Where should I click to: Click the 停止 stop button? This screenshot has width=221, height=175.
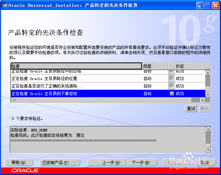[x=205, y=109]
